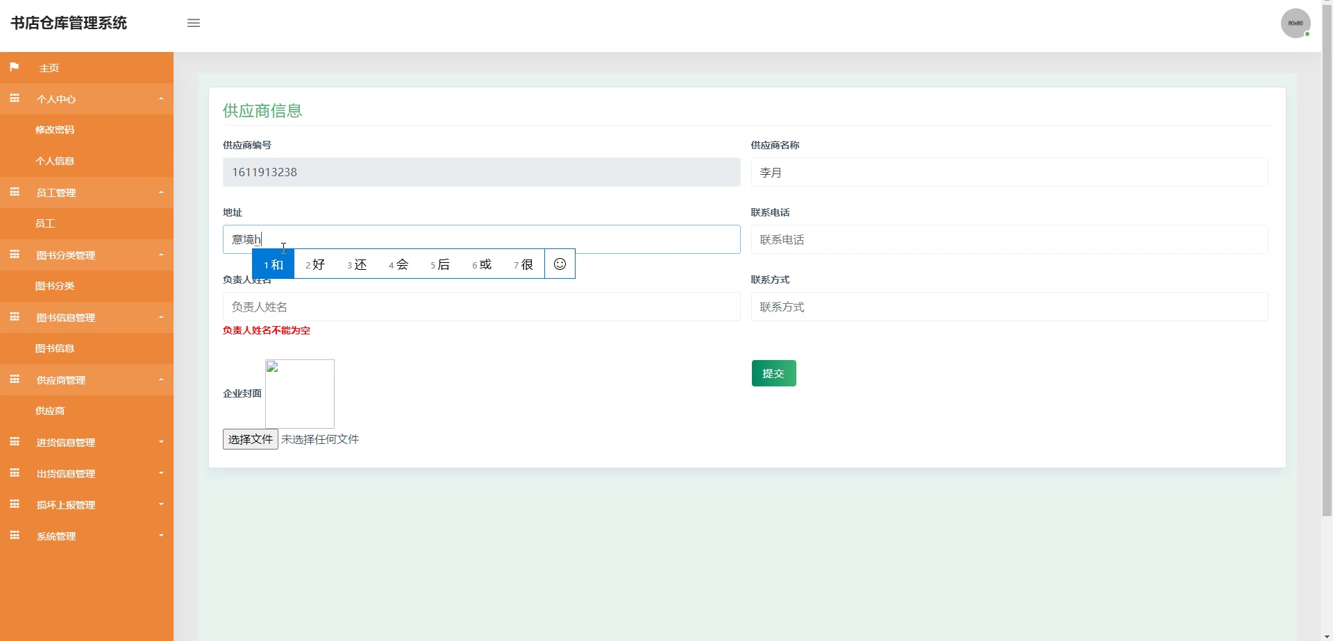Click the user avatar at top right

1296,23
